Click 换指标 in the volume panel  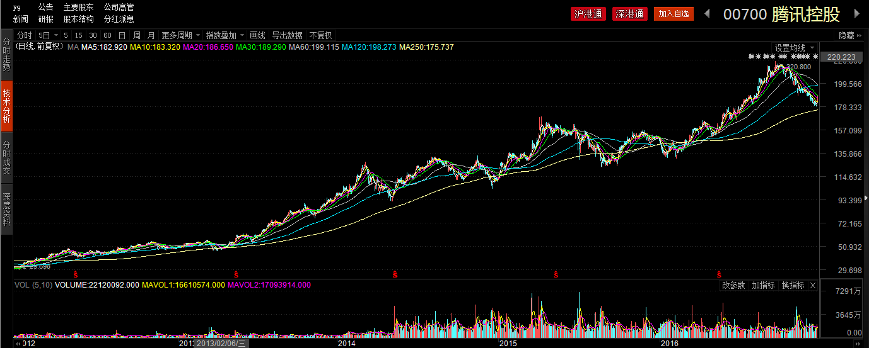click(793, 285)
